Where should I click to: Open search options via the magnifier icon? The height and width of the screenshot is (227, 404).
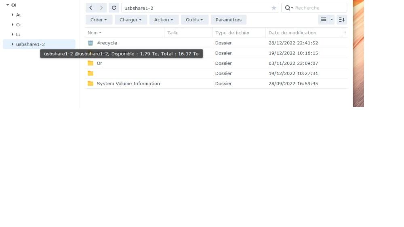click(289, 8)
